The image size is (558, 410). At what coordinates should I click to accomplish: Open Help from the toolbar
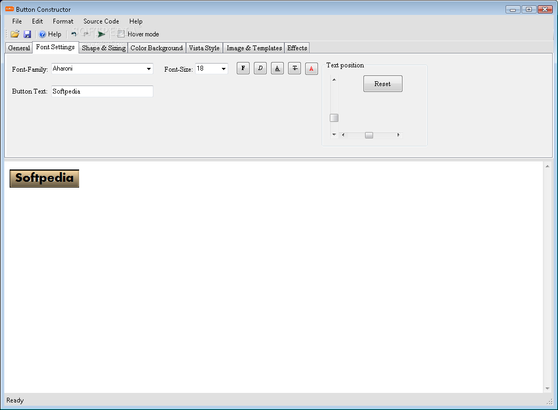pyautogui.click(x=50, y=34)
